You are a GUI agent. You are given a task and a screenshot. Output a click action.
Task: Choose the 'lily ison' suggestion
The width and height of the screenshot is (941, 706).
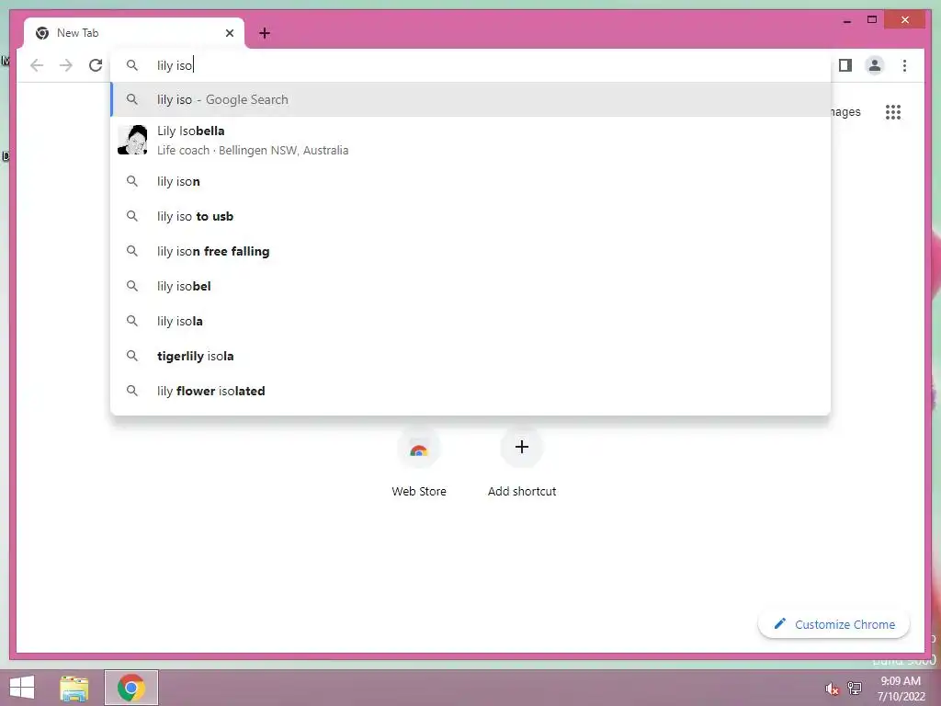click(470, 181)
